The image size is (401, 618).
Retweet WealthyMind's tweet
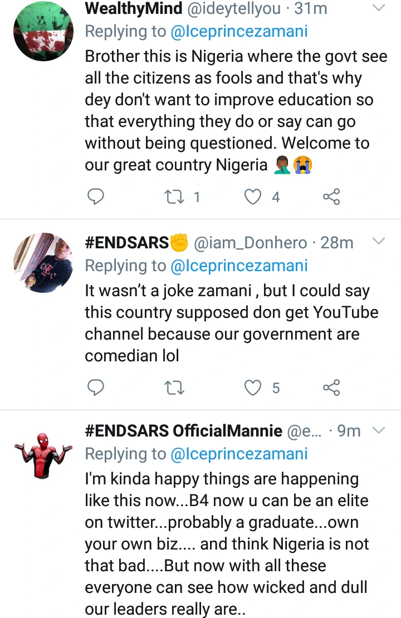(174, 197)
